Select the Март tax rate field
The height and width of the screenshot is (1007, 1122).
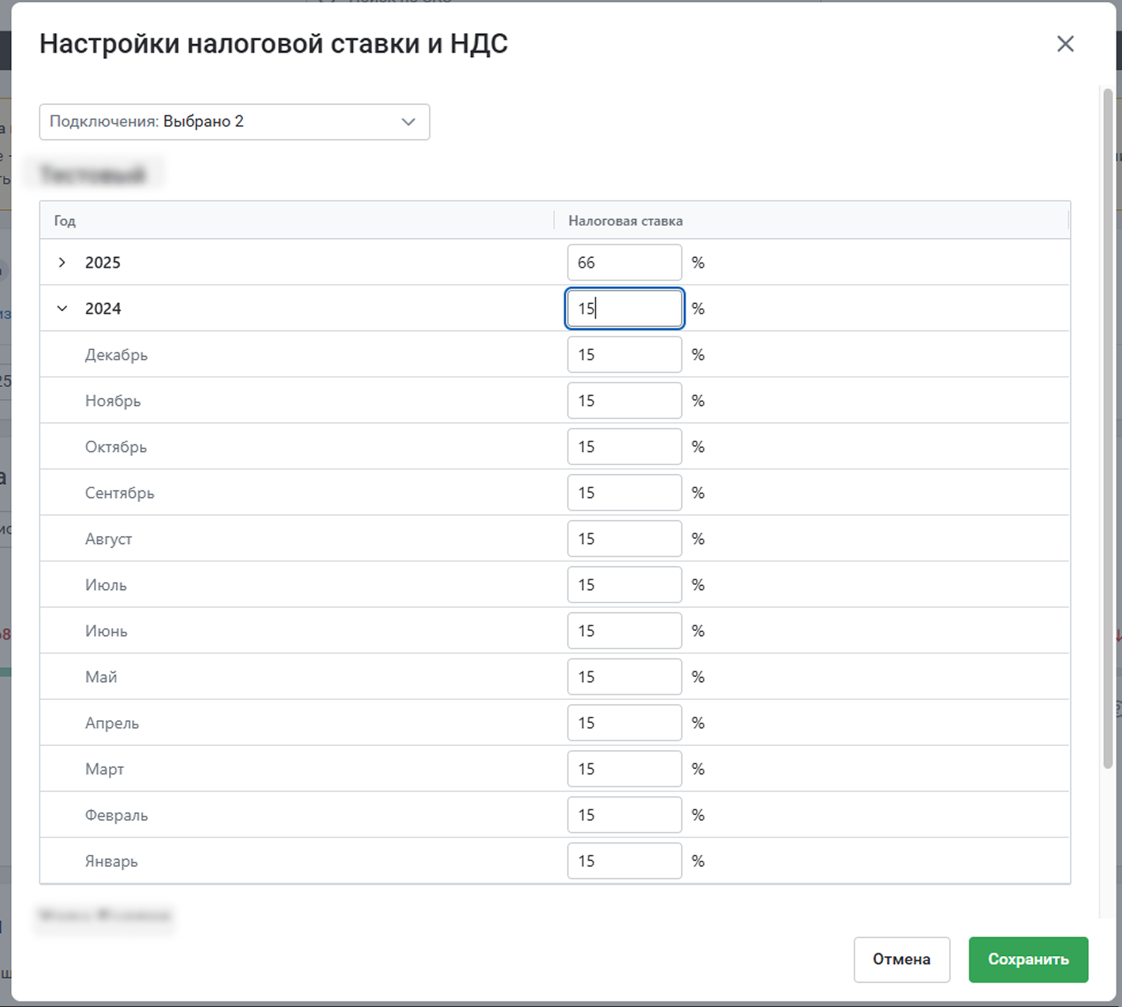(624, 769)
